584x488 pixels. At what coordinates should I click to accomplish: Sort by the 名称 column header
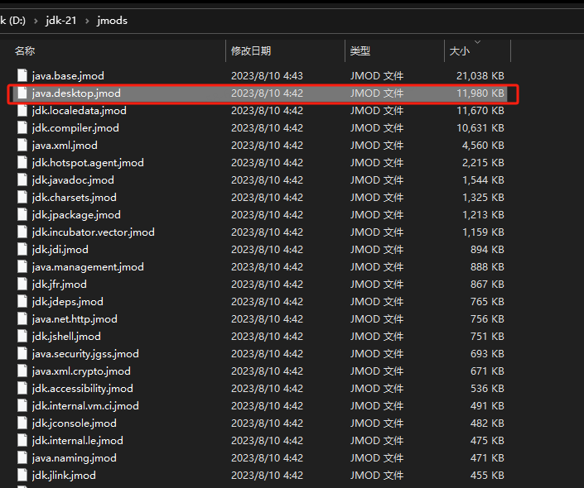point(25,51)
